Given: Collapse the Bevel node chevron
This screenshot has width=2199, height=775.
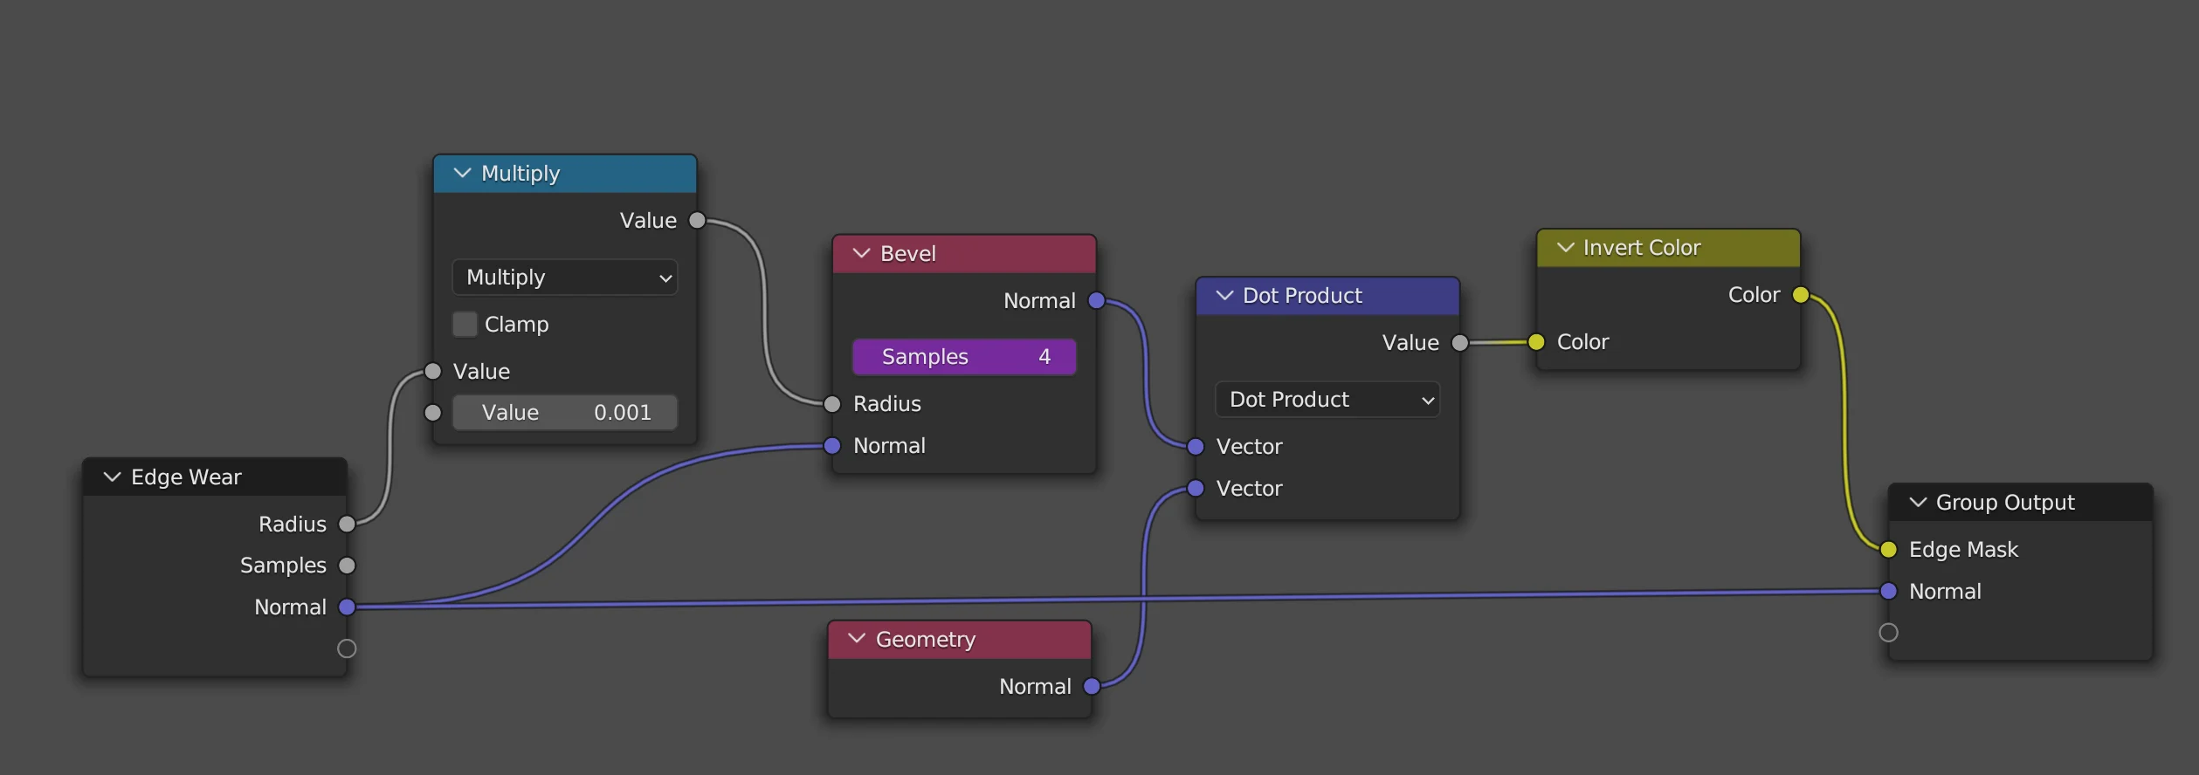Looking at the screenshot, I should [861, 253].
